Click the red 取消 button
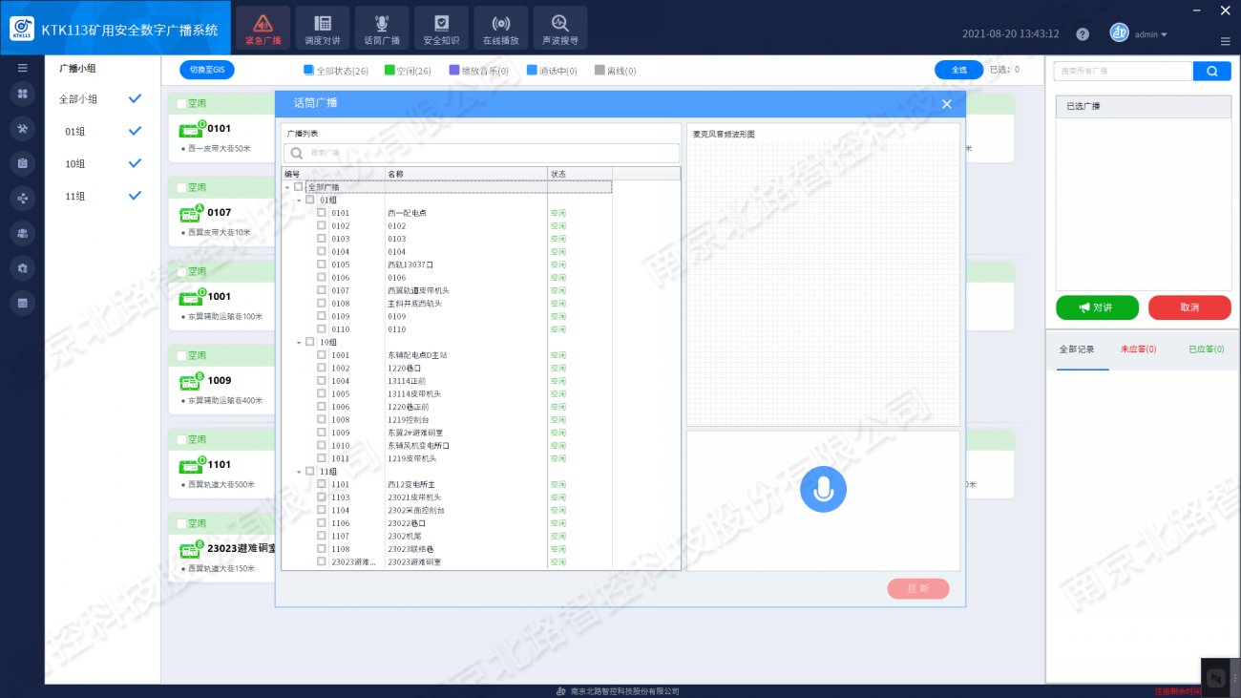Image resolution: width=1241 pixels, height=698 pixels. pos(1188,307)
